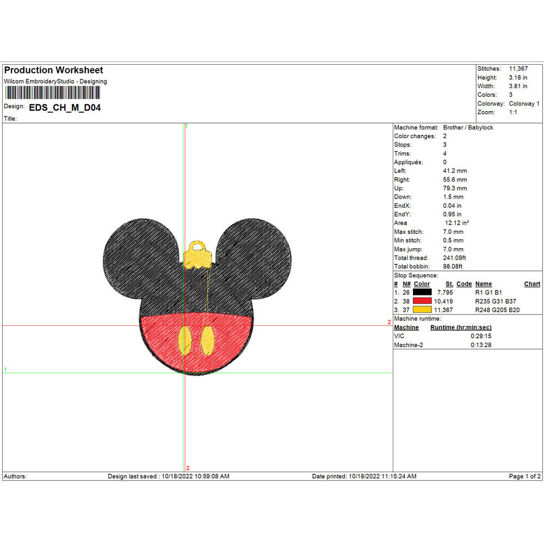Image resolution: width=544 pixels, height=544 pixels.
Task: Select the black color swatch in stop sequence
Action: (x=422, y=292)
